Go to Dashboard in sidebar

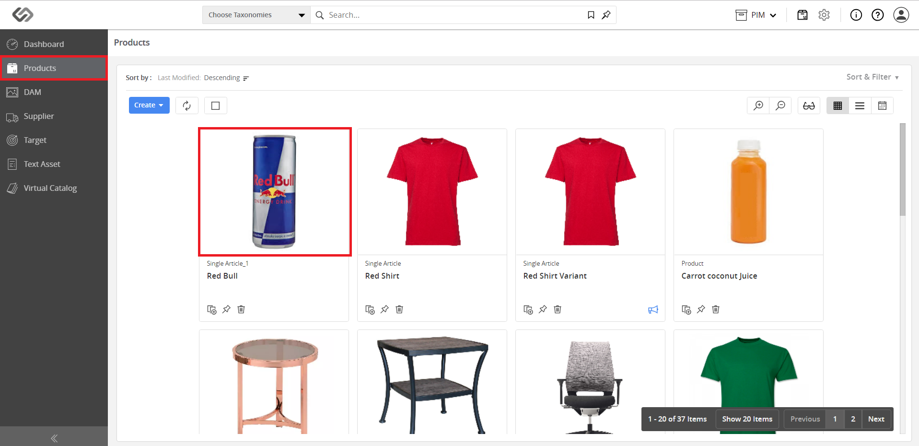pyautogui.click(x=54, y=44)
